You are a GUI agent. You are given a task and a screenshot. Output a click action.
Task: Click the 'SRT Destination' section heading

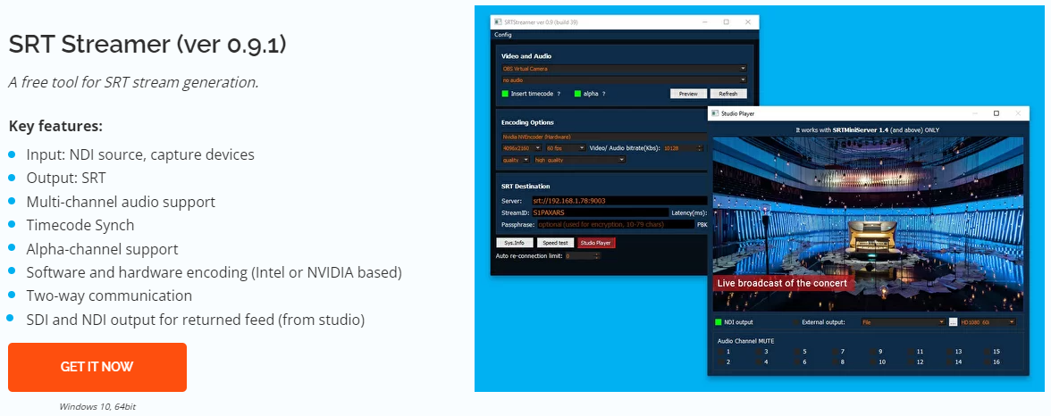pyautogui.click(x=525, y=187)
